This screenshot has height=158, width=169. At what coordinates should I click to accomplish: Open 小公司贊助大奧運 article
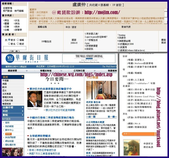95,122
